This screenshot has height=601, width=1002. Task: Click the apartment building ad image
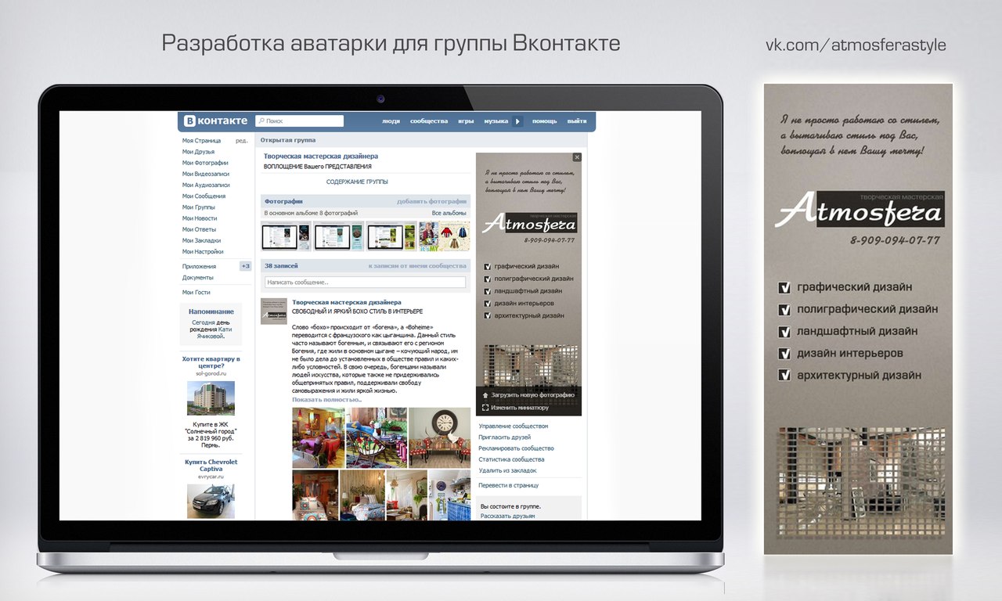[x=211, y=398]
